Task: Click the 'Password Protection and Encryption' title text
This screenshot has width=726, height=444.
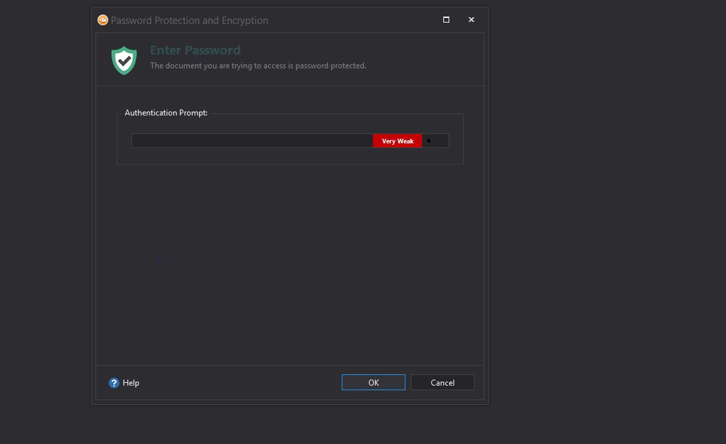Action: click(189, 21)
